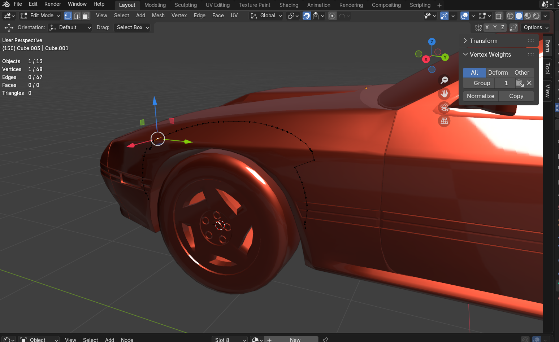
Task: Switch to face select mode icon
Action: pyautogui.click(x=86, y=16)
